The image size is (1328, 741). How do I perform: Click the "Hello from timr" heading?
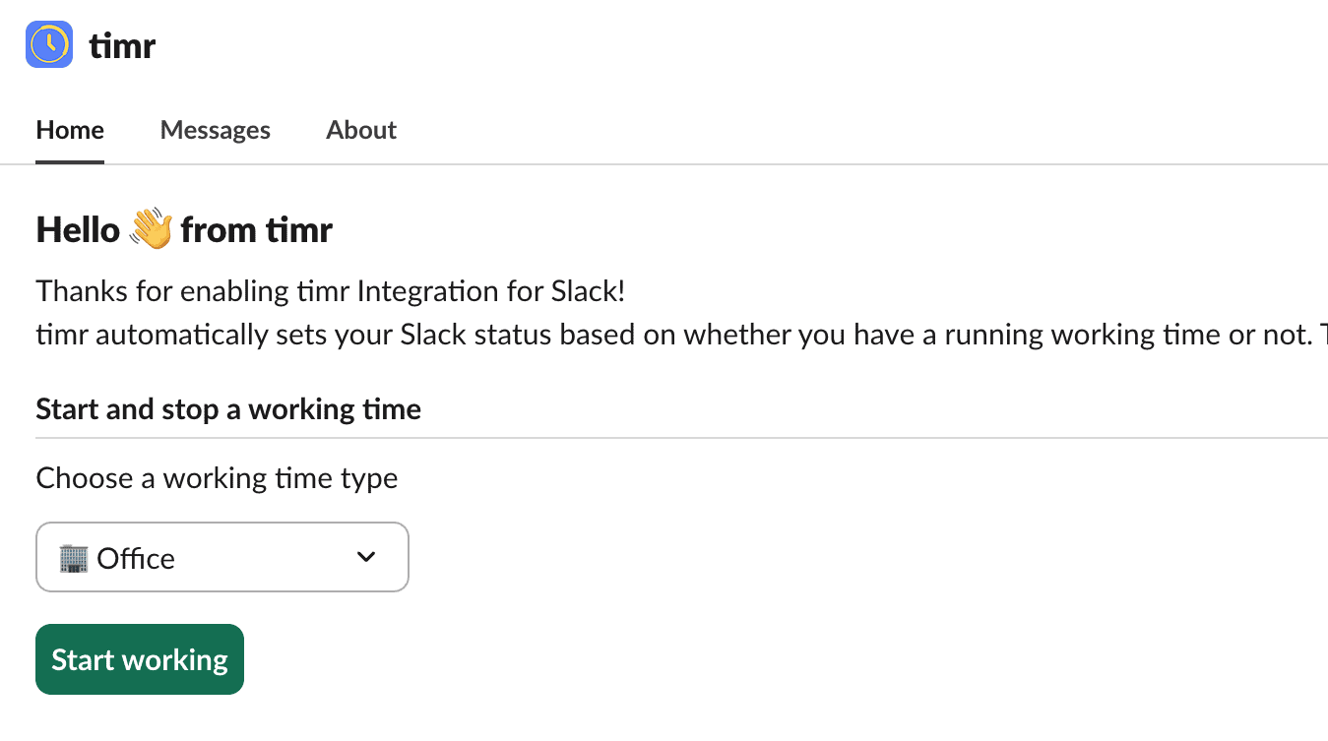coord(184,230)
